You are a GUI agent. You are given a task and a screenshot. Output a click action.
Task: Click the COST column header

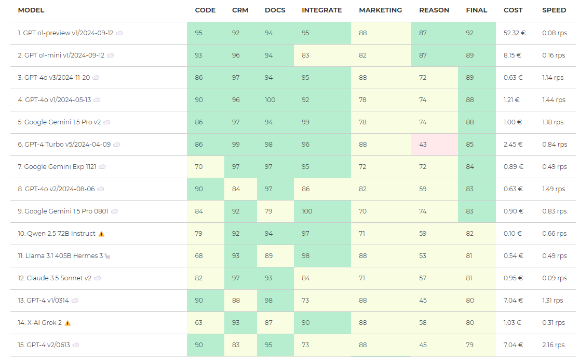tap(513, 10)
